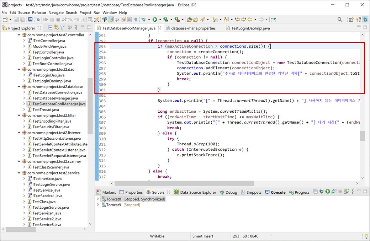Screen dimensions: 370x241
Task: Open the Run launch dropdown arrow
Action: coord(160,20)
